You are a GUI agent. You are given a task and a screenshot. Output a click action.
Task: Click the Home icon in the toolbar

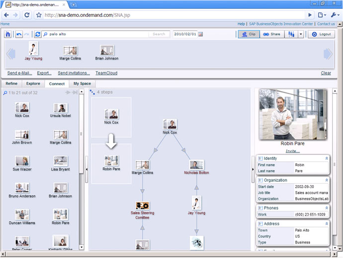tap(8, 34)
